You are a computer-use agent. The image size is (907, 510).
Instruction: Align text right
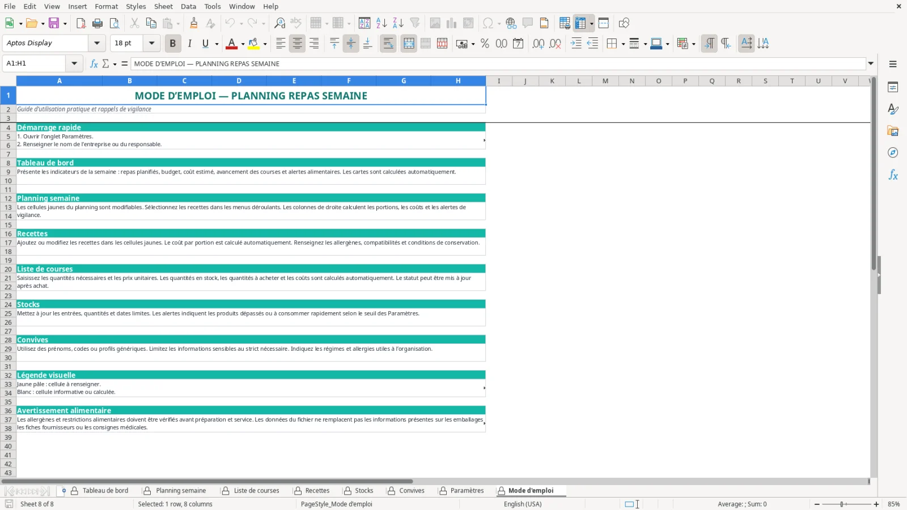[313, 44]
